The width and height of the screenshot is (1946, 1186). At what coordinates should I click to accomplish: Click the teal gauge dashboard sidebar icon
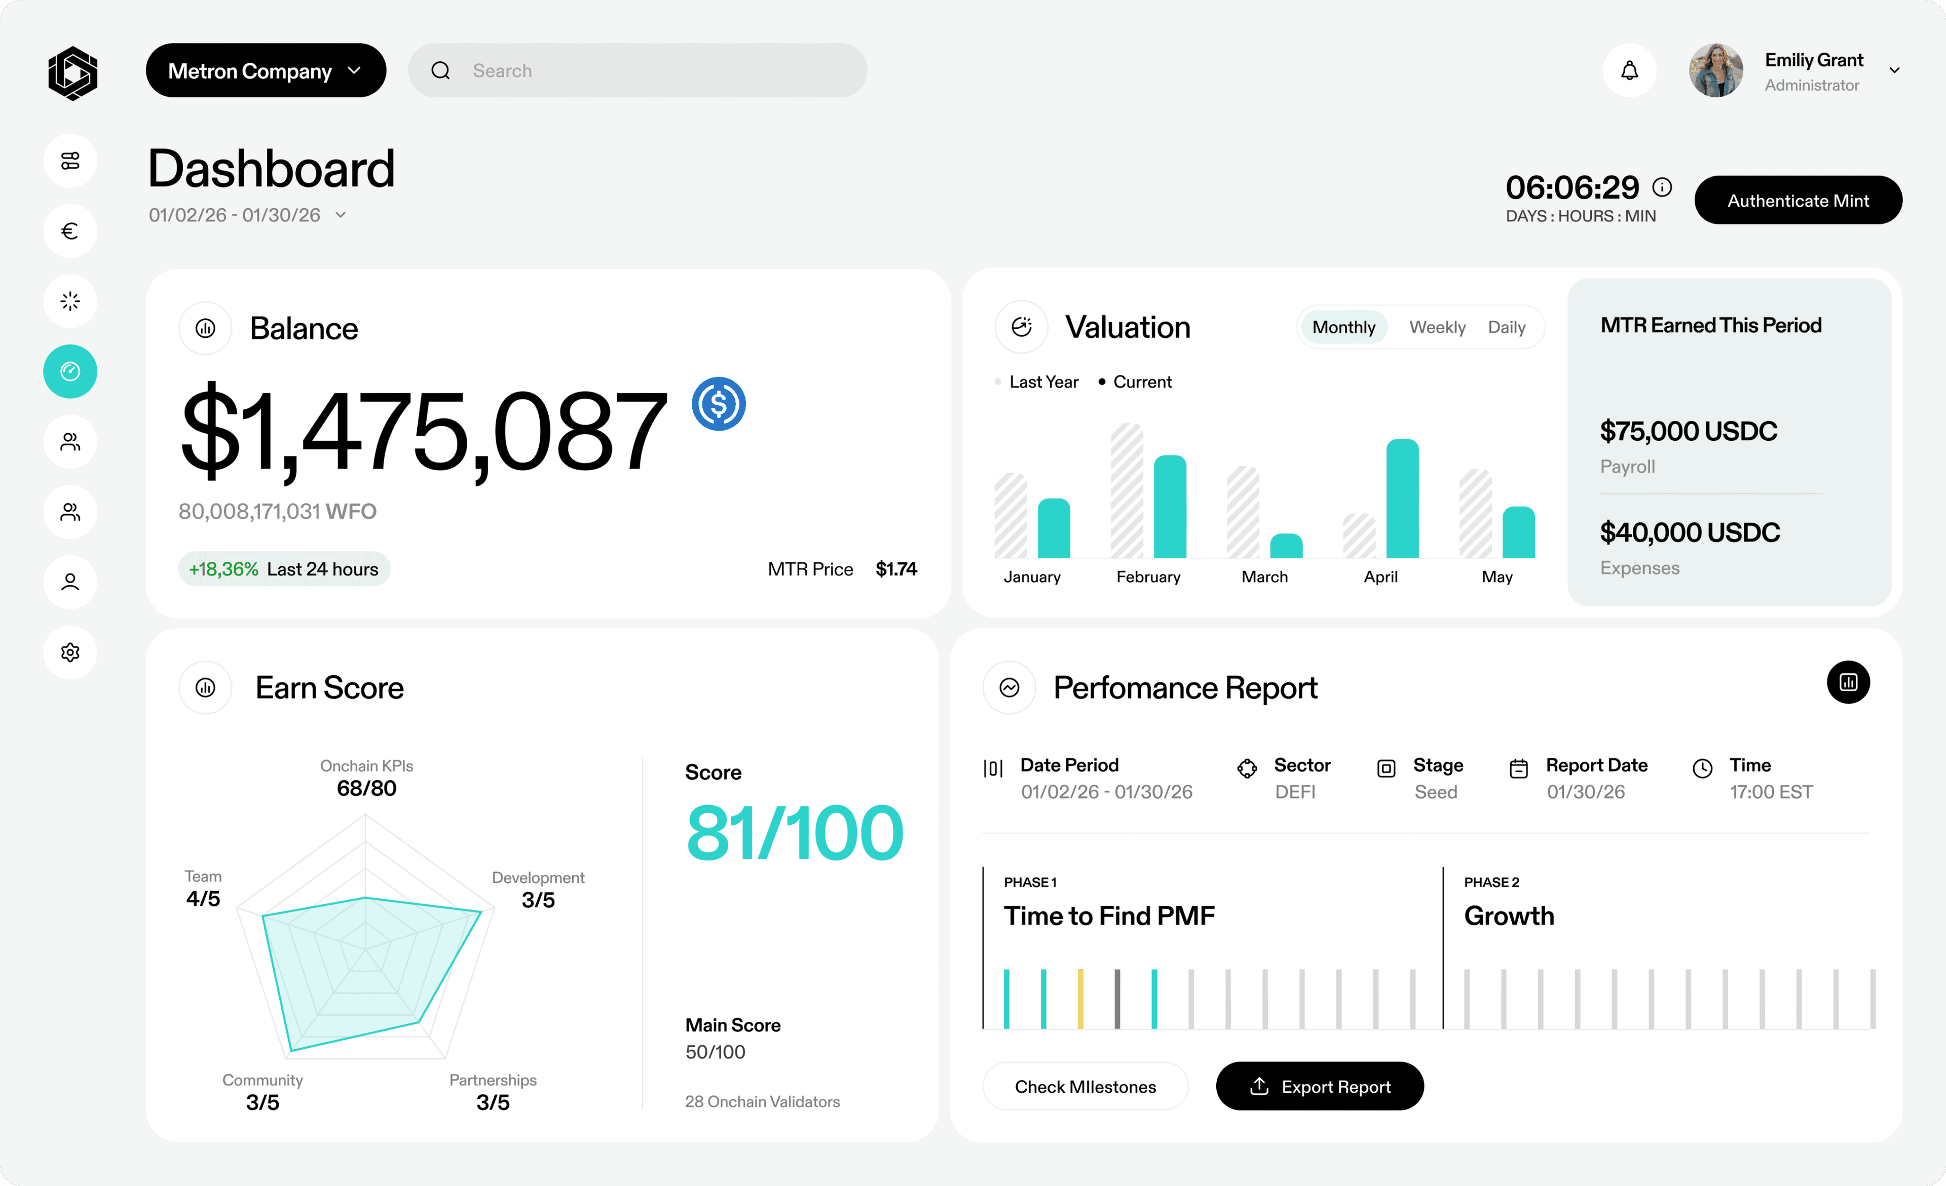coord(70,371)
